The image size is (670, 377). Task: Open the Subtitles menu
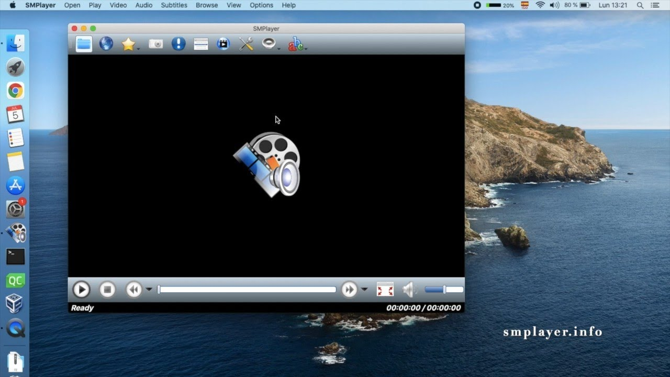pos(174,5)
